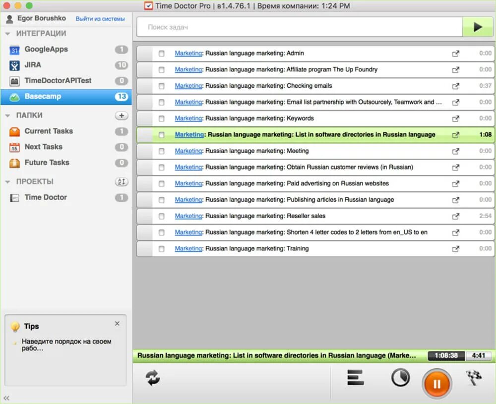Viewport: 496px width, 404px height.
Task: Click the Наведите порядок tip text
Action: 66,345
